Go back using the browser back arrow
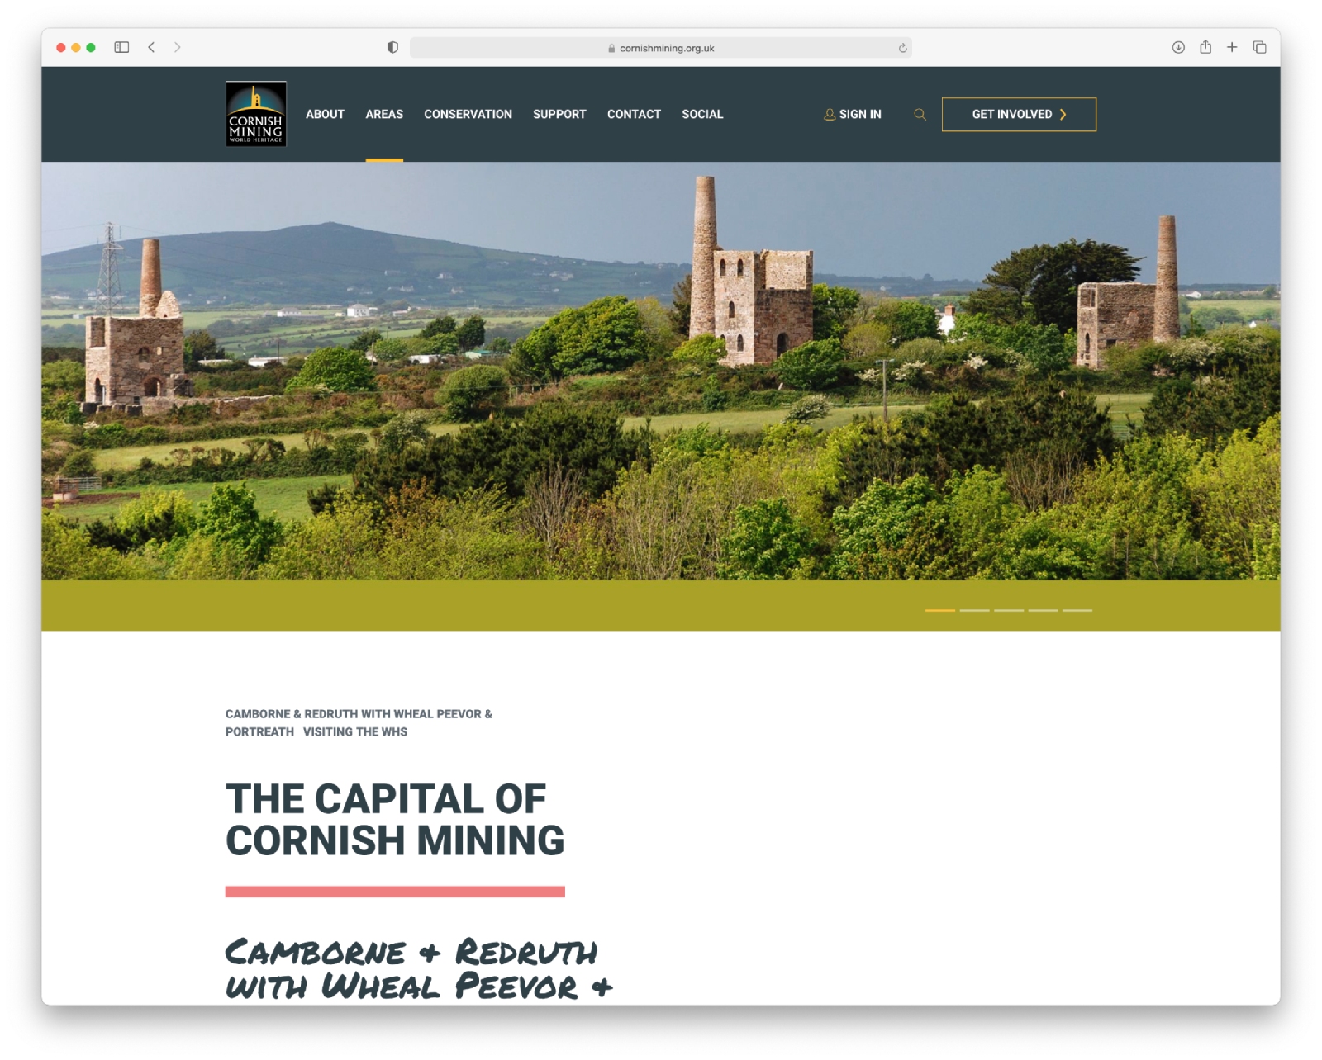1322x1060 pixels. pyautogui.click(x=151, y=47)
